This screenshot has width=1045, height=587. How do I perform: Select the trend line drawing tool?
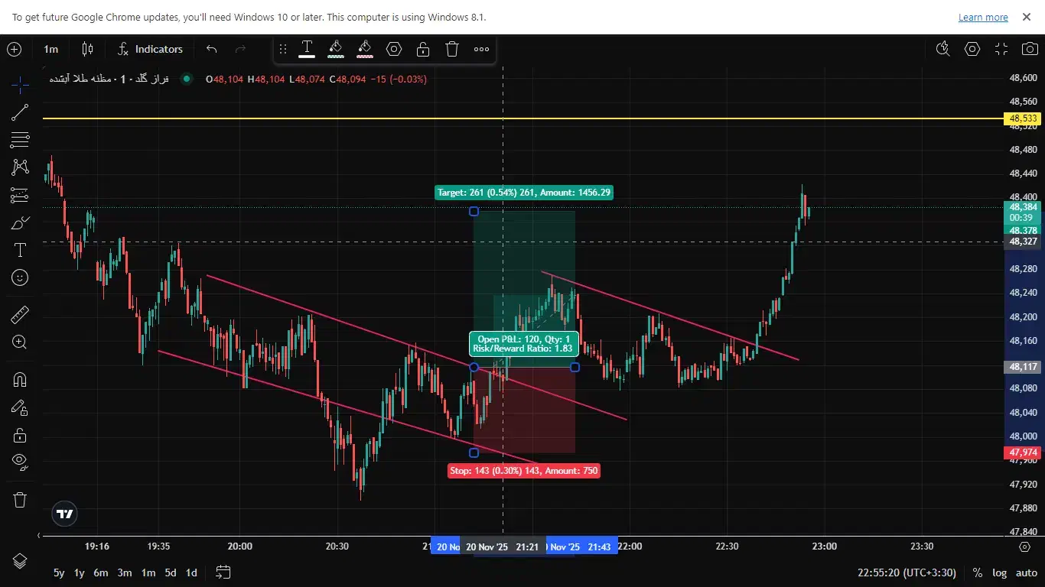pyautogui.click(x=20, y=113)
